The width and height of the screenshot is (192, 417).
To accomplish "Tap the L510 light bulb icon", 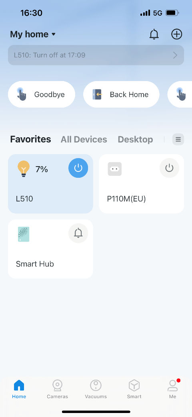I will coord(24,169).
